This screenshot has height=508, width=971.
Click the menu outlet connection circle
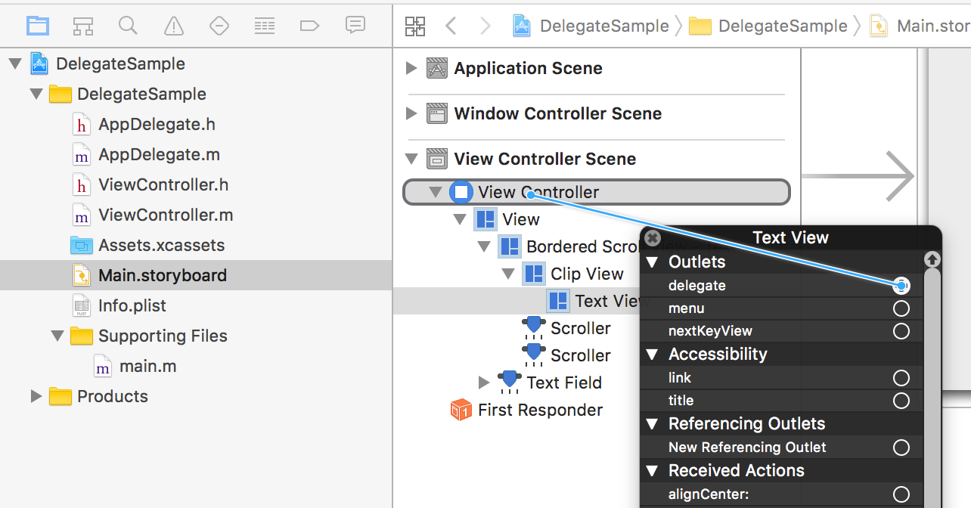click(x=901, y=308)
